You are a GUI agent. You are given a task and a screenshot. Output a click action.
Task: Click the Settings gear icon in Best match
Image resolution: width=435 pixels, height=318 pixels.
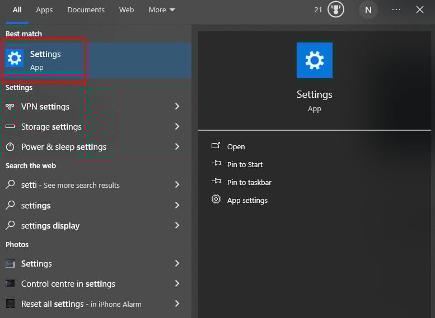click(x=15, y=58)
